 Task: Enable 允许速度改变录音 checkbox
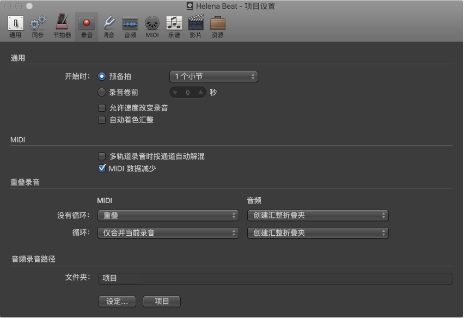tap(101, 108)
